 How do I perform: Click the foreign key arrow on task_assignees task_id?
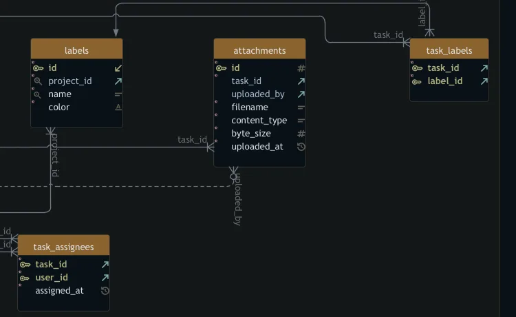tap(105, 264)
